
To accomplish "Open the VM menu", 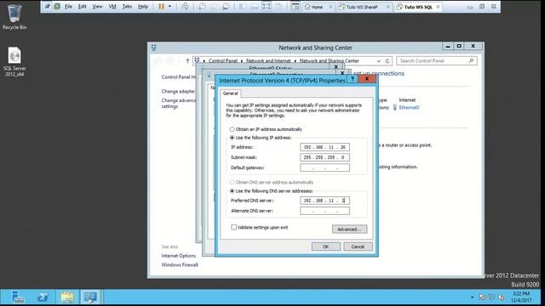I will (112, 6).
